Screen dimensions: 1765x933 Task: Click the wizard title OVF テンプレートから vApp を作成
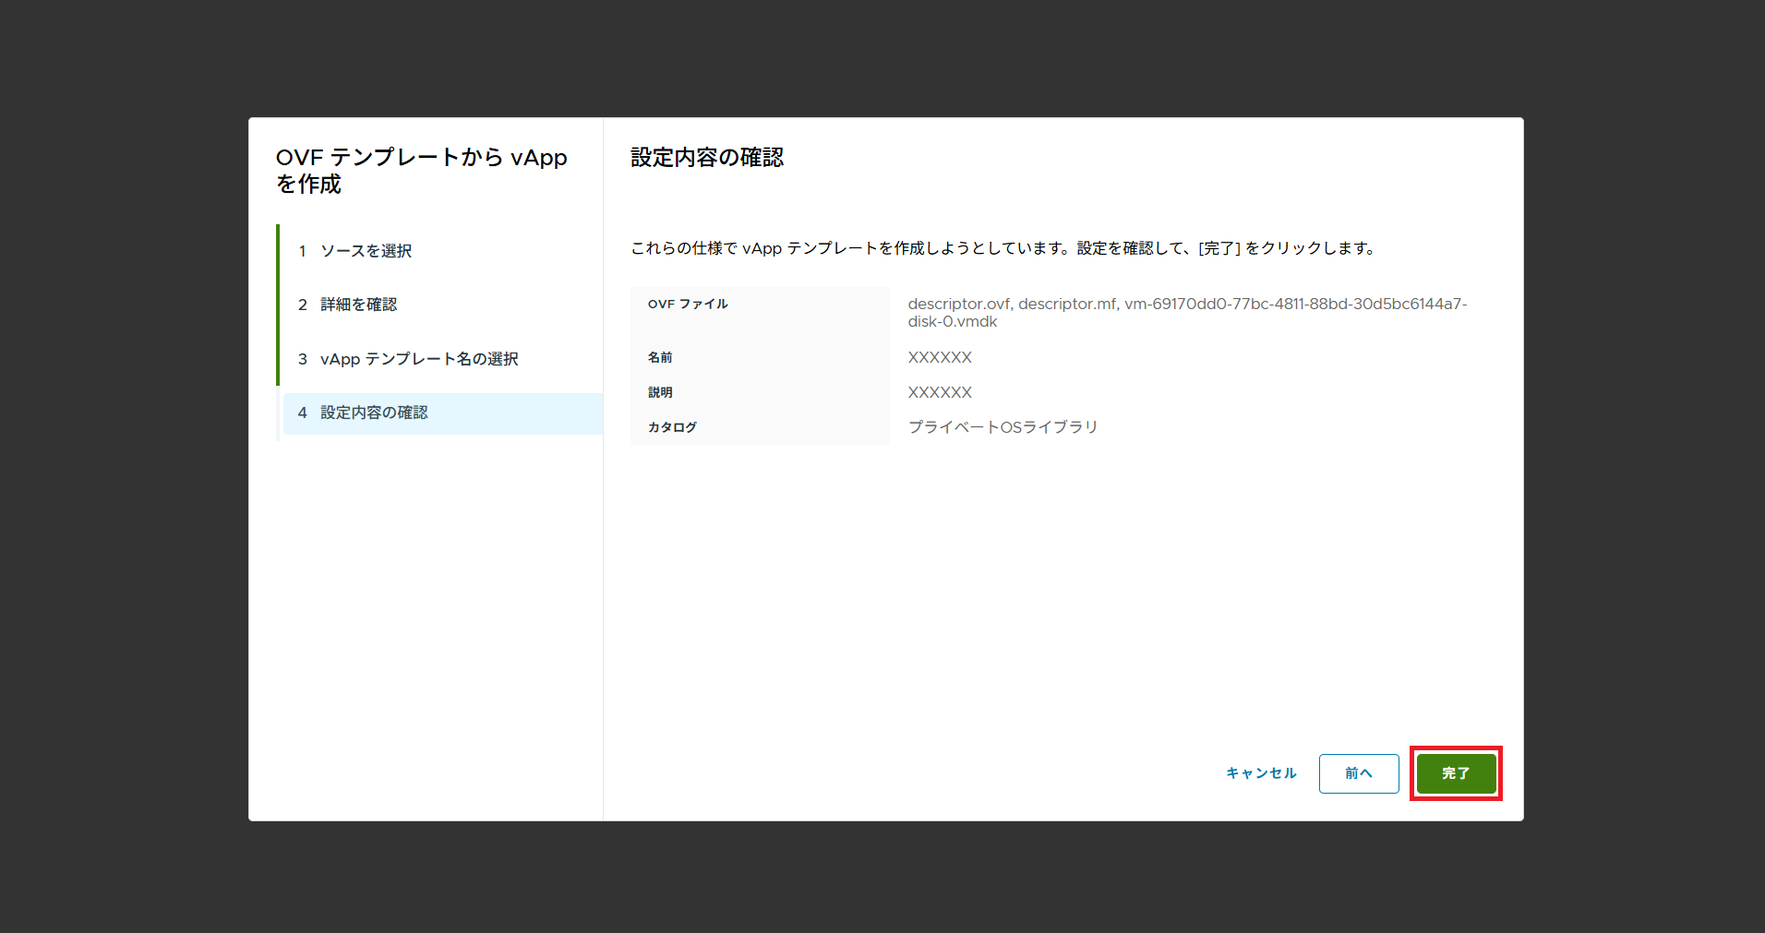[x=421, y=171]
